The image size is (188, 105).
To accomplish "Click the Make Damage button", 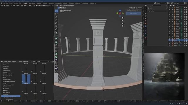I will [x=133, y=13].
